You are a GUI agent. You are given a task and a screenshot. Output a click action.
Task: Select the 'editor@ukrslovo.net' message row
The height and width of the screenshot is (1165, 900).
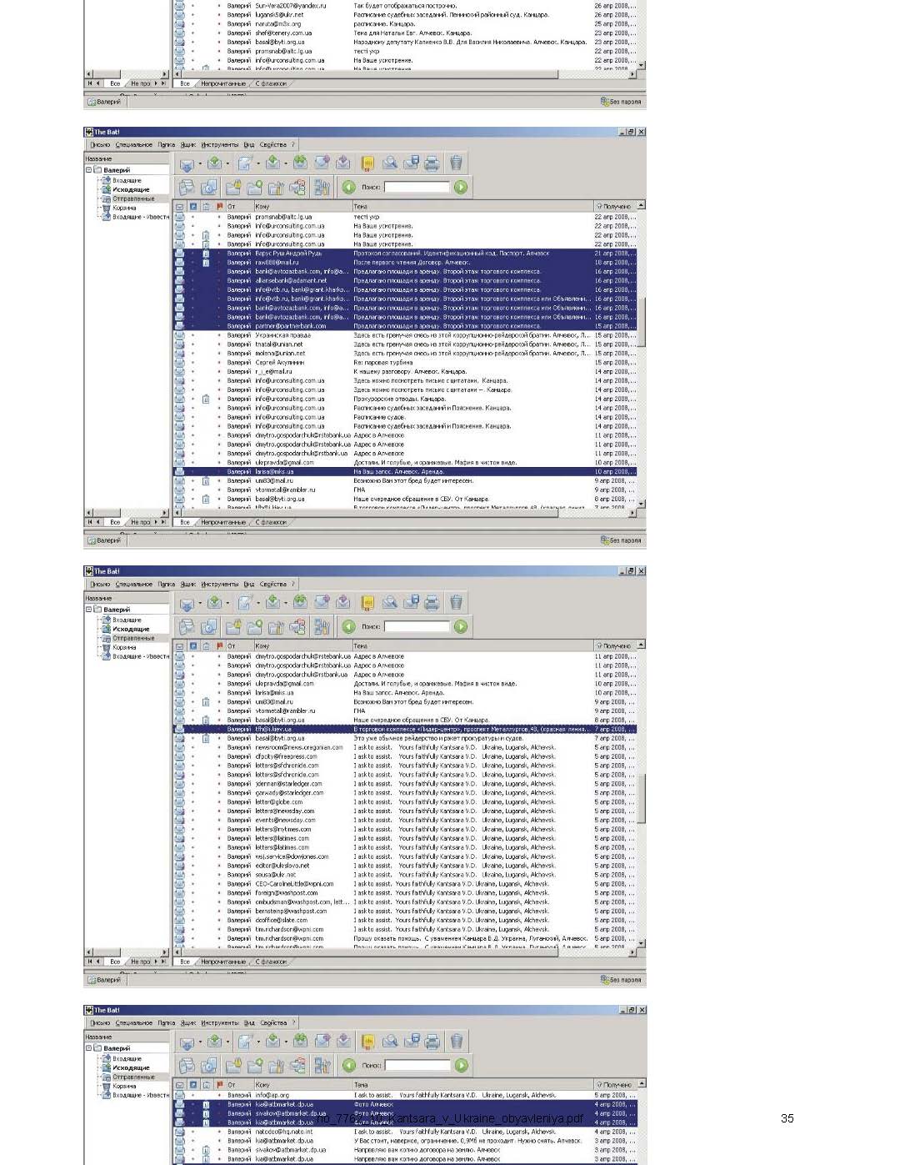pyautogui.click(x=405, y=866)
